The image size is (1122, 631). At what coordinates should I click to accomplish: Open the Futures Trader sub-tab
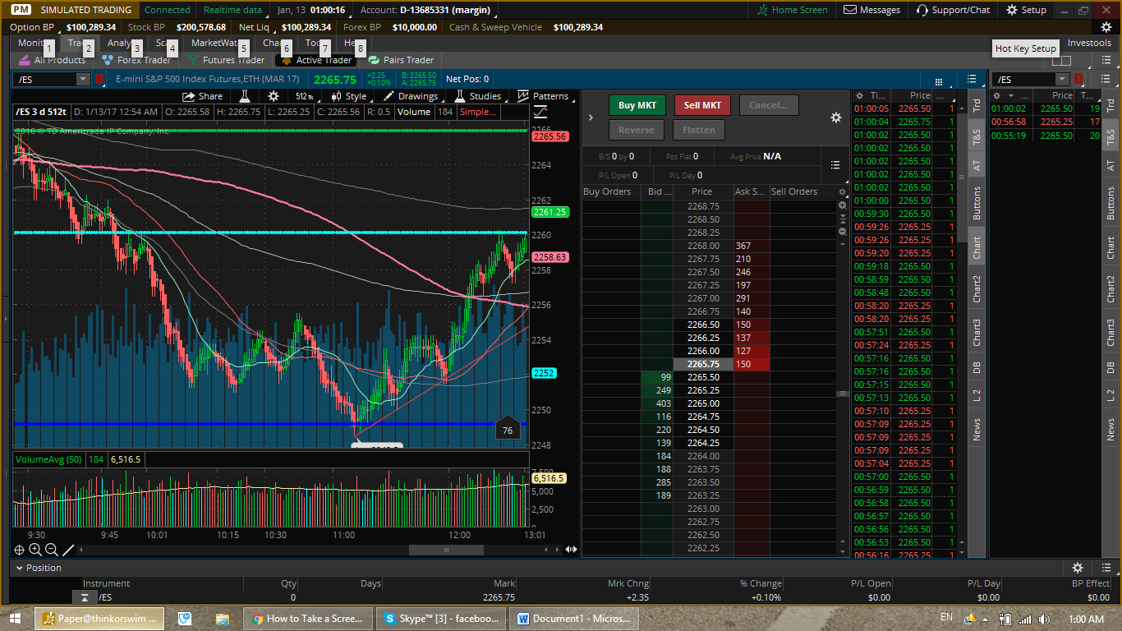(x=226, y=60)
